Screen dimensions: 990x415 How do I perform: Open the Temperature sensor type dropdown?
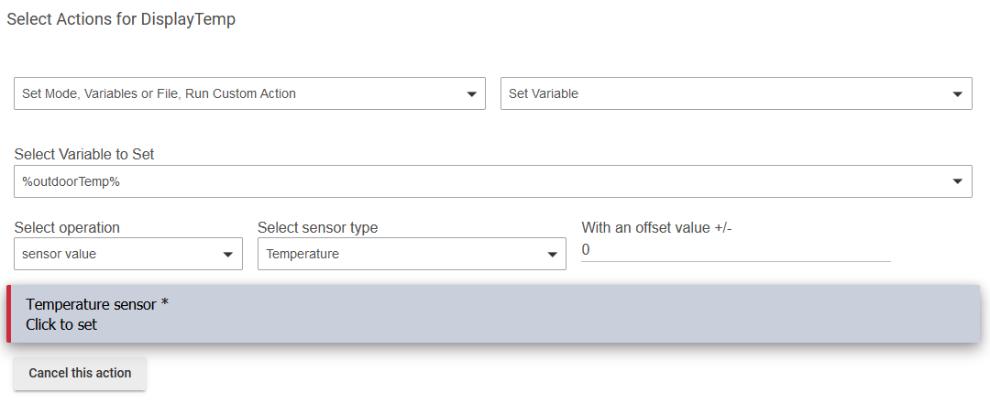[412, 254]
